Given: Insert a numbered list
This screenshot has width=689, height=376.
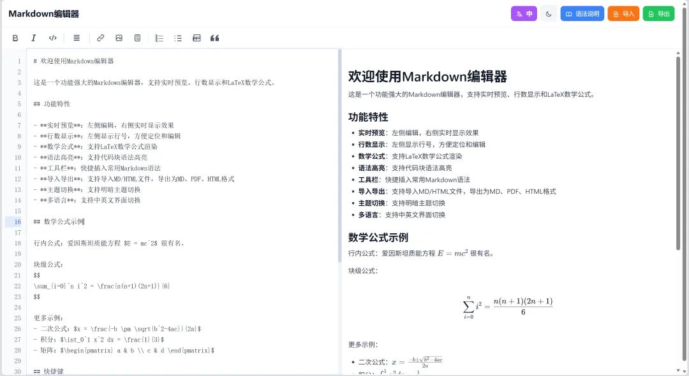Looking at the screenshot, I should click(159, 38).
